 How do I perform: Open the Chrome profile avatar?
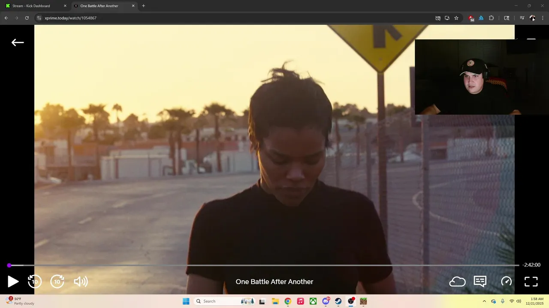pyautogui.click(x=532, y=18)
